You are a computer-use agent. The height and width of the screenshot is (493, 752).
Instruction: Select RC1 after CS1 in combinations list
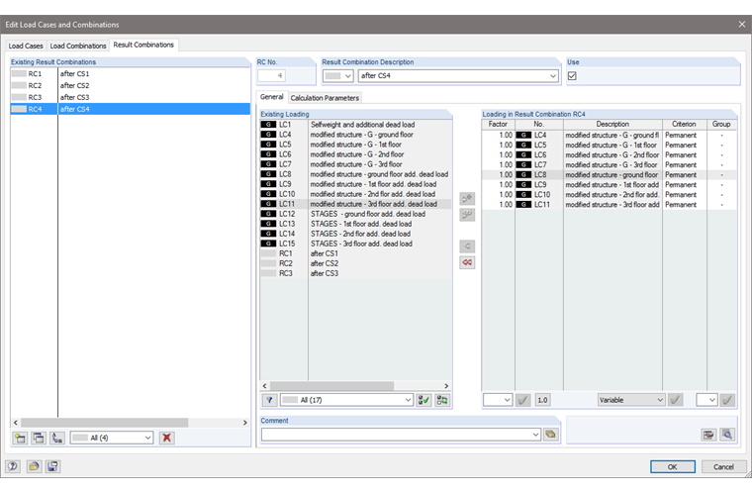pos(130,74)
